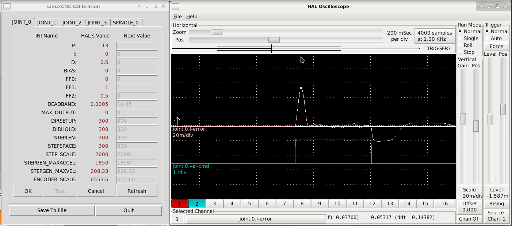
Task: Click Save To File
Action: tap(52, 210)
